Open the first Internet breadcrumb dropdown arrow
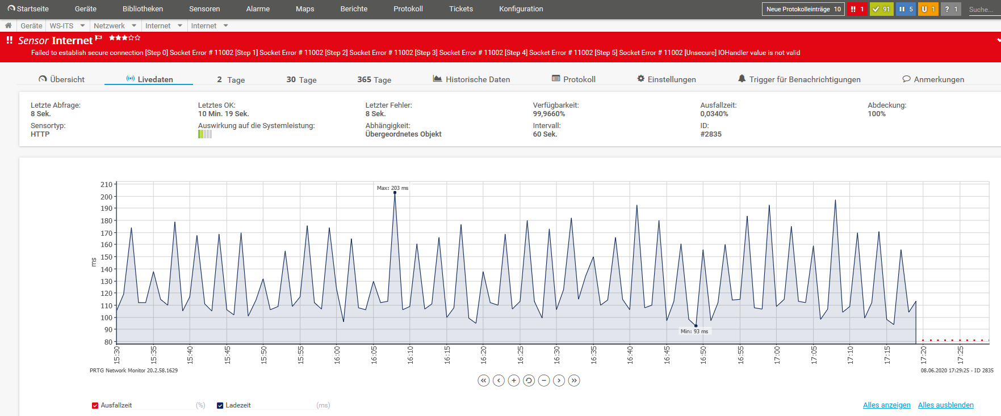1001x416 pixels. click(x=180, y=26)
